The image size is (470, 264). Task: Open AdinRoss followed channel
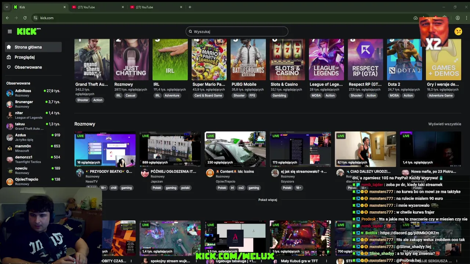33,93
